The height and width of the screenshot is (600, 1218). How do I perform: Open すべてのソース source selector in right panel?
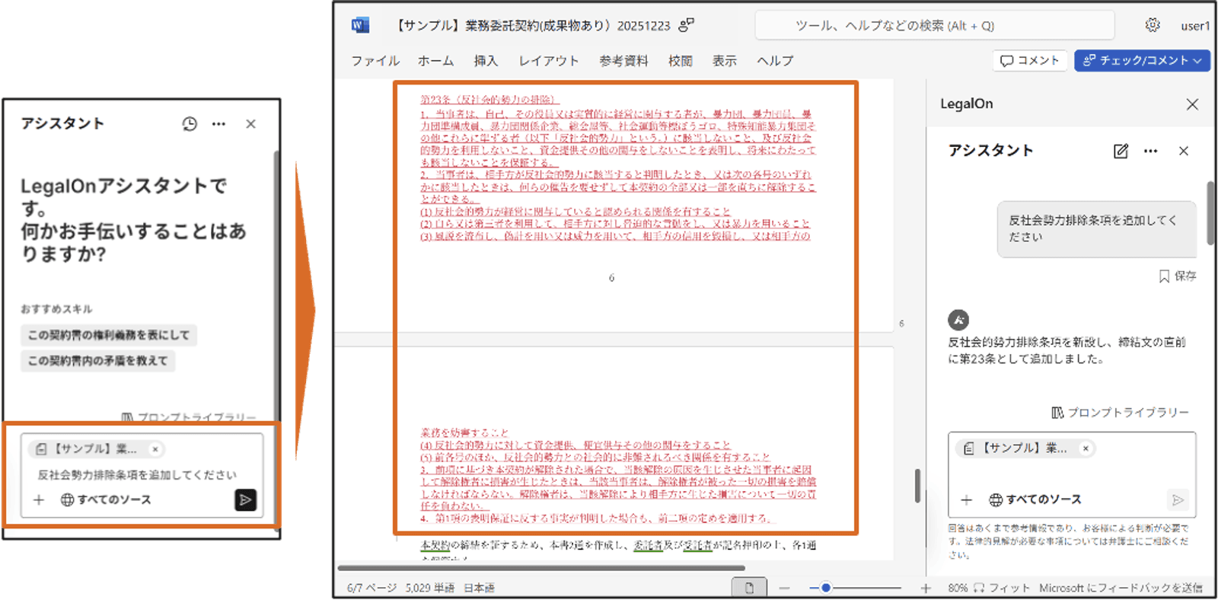pos(1035,500)
